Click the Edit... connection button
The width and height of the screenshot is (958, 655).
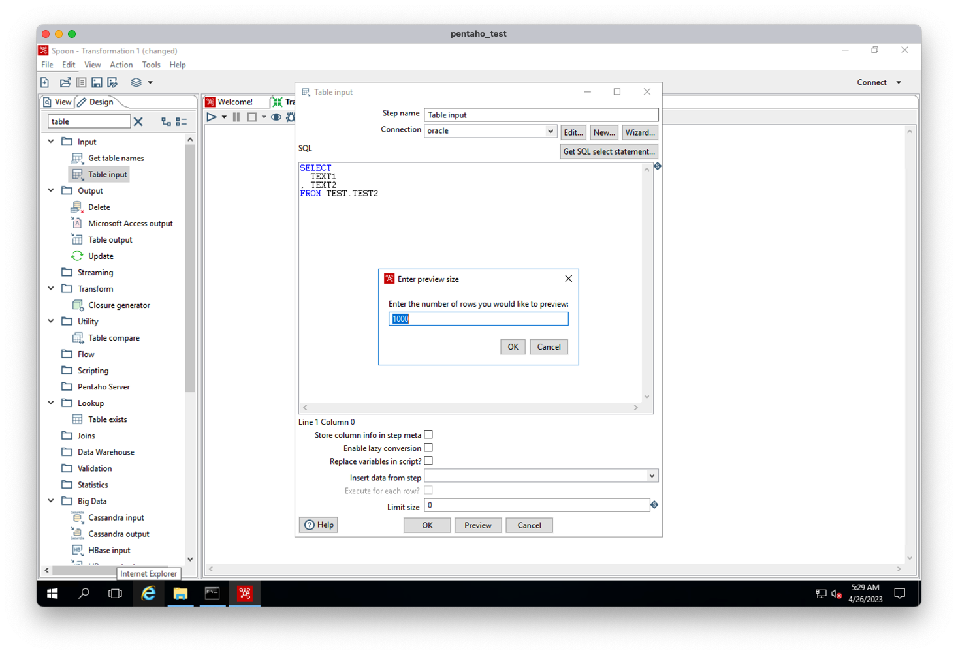point(573,132)
